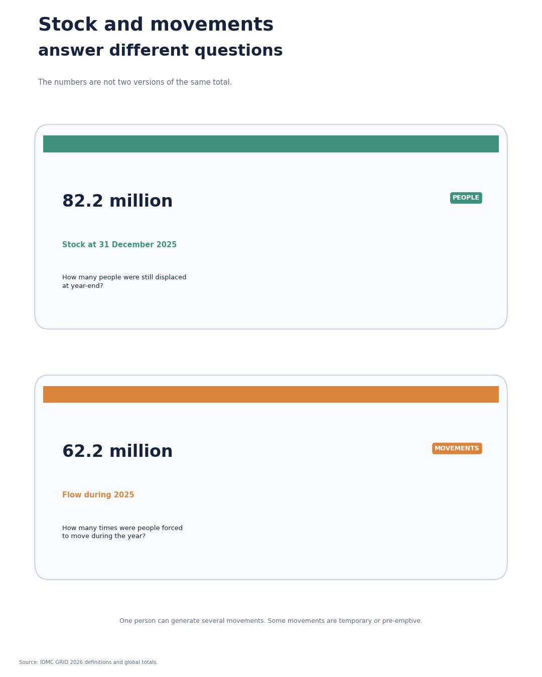The image size is (542, 677).
Task: Click the word 'million' in the flow card
Action: point(141,452)
